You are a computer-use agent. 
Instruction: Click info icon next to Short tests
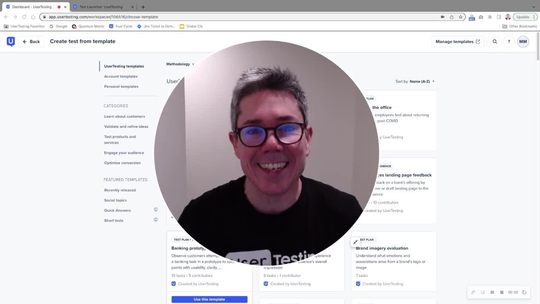156,220
